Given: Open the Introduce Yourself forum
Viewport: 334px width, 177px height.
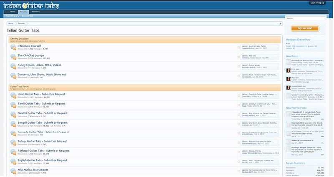Looking at the screenshot, I should tap(29, 46).
